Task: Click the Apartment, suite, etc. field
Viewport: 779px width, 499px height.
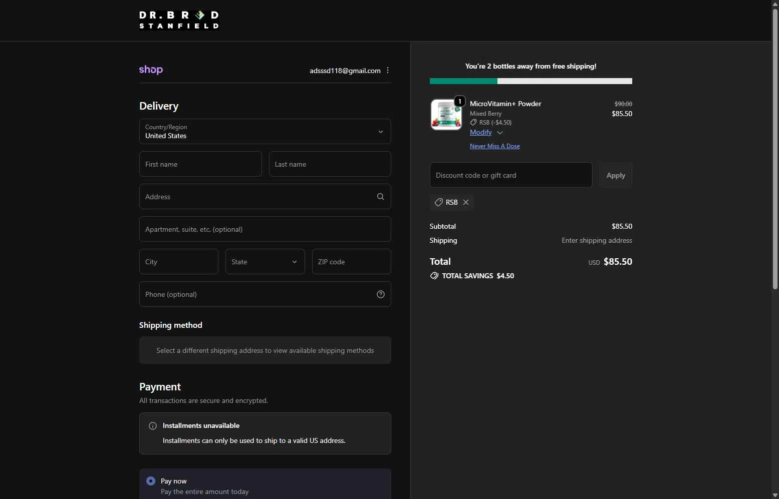Action: pyautogui.click(x=265, y=229)
